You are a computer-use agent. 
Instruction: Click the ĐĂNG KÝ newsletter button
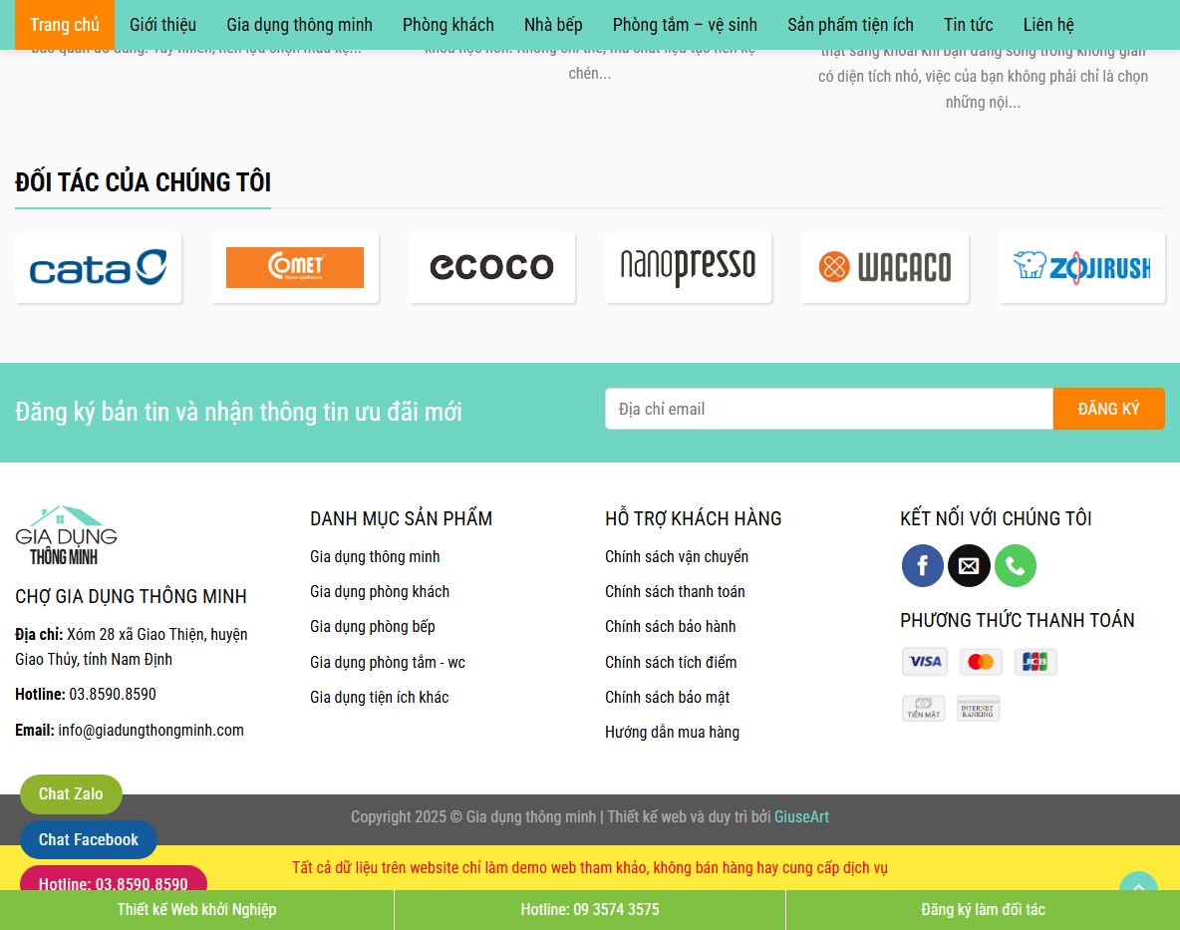coord(1108,410)
